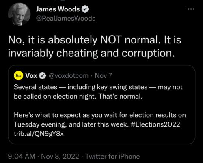Viewport: 203px width, 163px height.
Task: Open @RealJamesWoods handle link
Action: point(66,19)
